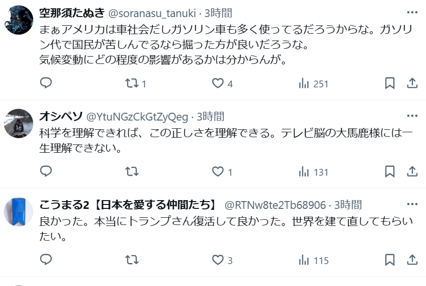Open こうまる2 blue avatar thumbnail

point(19,212)
